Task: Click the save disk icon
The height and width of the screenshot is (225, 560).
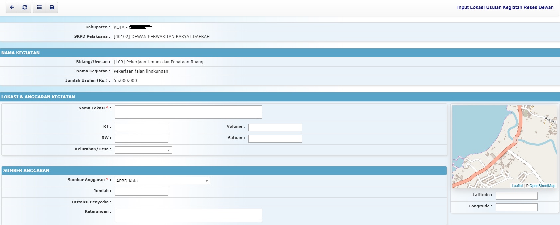Action: (x=52, y=7)
